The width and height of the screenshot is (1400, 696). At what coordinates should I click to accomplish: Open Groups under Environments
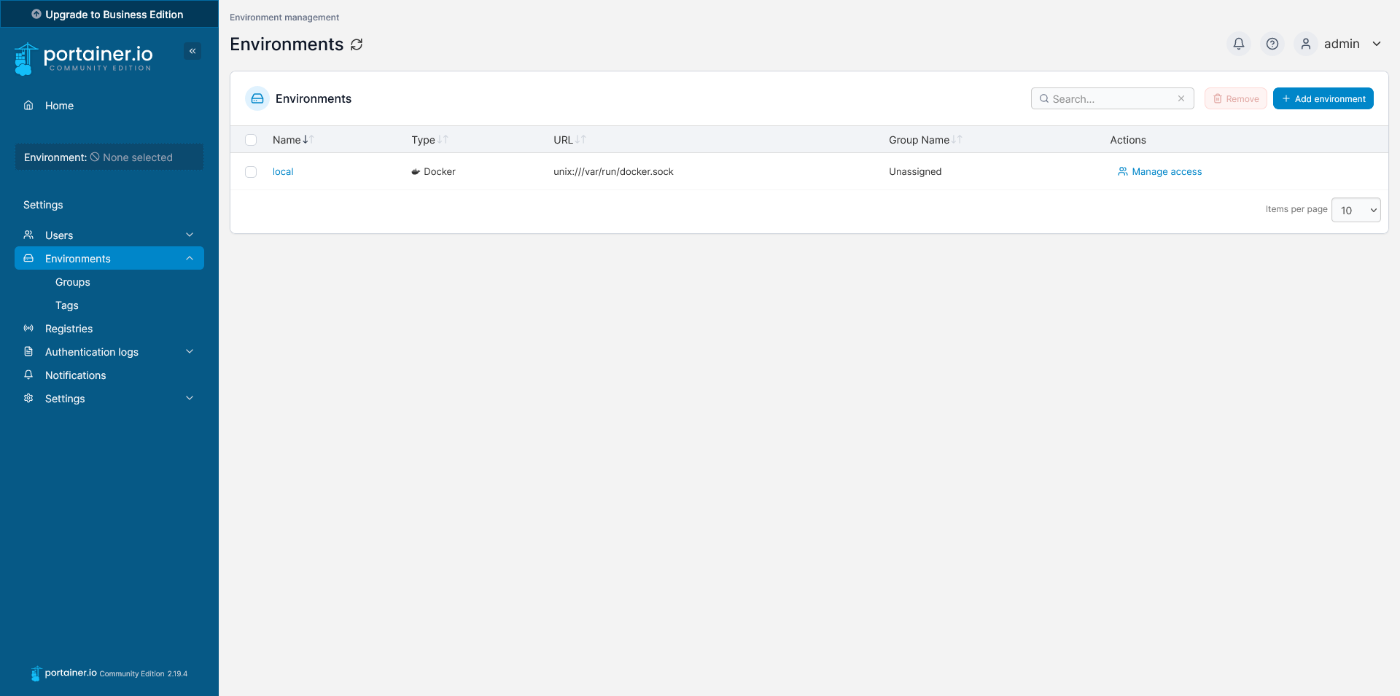[x=72, y=281]
